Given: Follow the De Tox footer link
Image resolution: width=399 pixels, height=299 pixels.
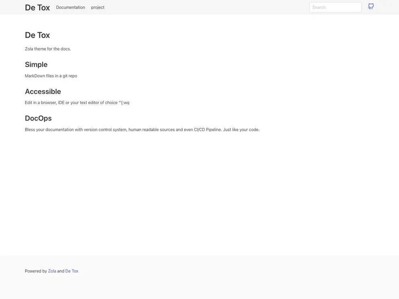Looking at the screenshot, I should pos(72,271).
